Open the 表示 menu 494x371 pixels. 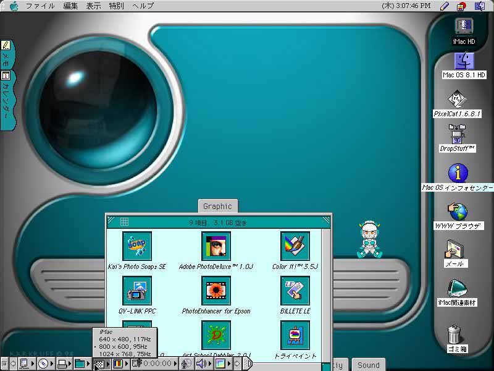[x=94, y=6]
